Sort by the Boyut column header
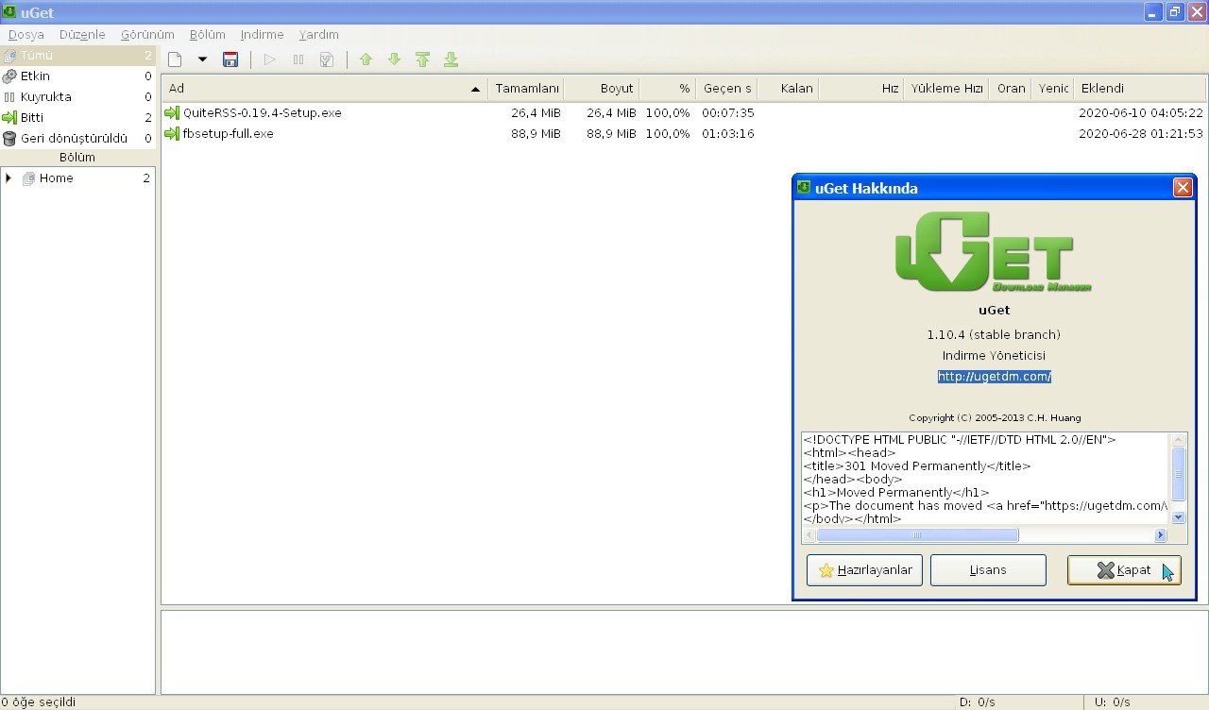The width and height of the screenshot is (1209, 710). coord(602,89)
